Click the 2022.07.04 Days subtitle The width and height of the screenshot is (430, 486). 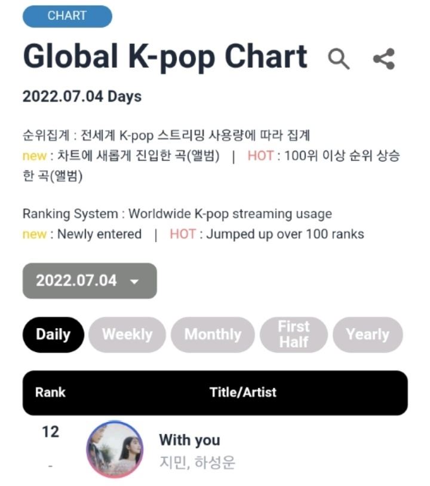[x=82, y=96]
